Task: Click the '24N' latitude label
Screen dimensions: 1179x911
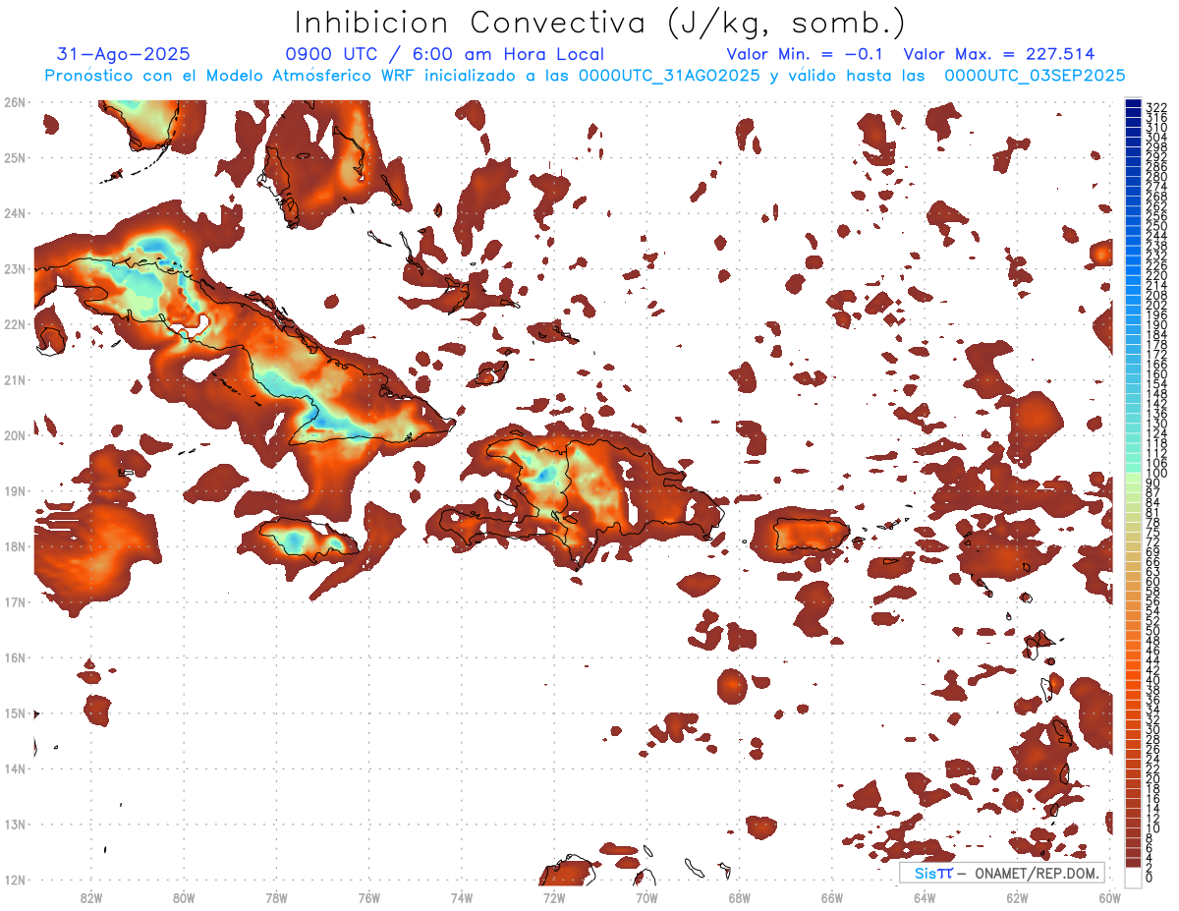Action: (15, 213)
